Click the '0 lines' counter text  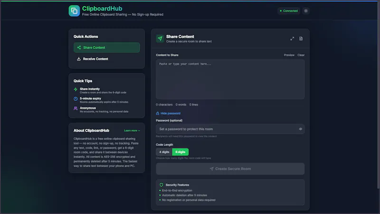(x=194, y=105)
